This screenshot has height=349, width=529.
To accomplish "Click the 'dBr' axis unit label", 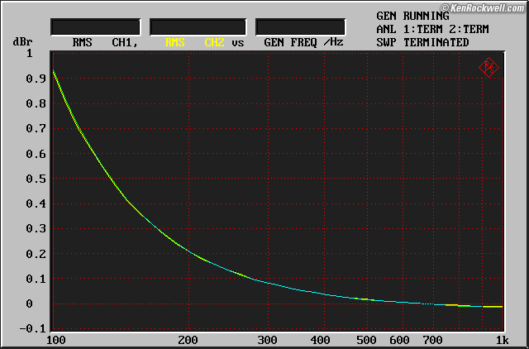I will pyautogui.click(x=22, y=42).
